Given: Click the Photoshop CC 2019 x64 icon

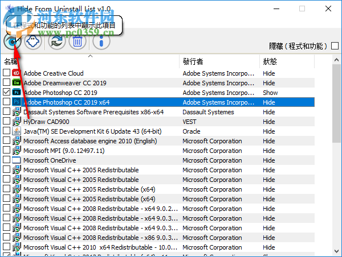Looking at the screenshot, I should (x=17, y=102).
